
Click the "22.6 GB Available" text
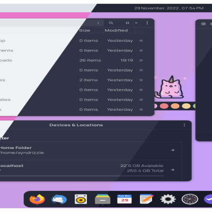click(142, 166)
